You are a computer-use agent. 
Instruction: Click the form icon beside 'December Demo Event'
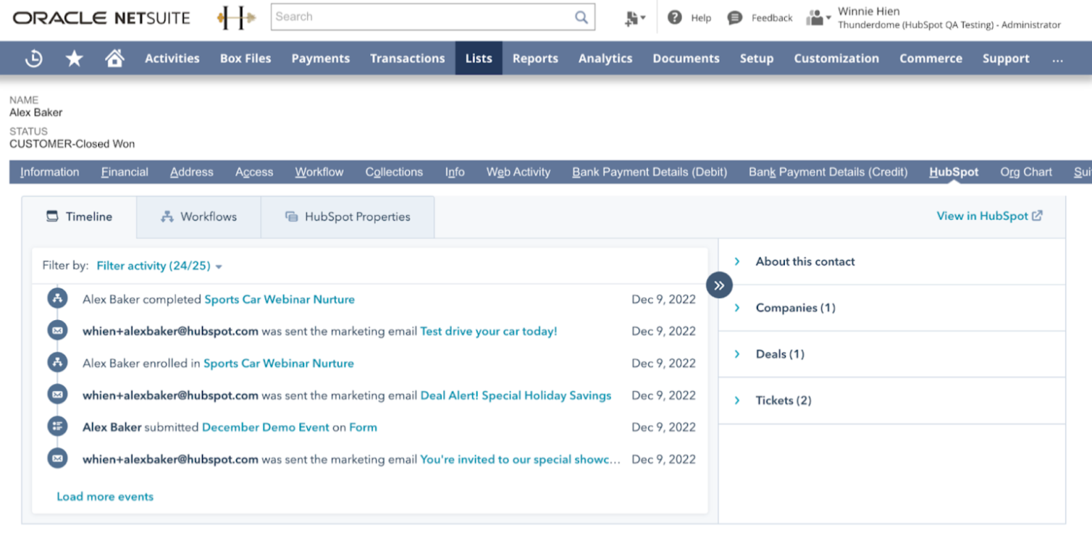57,427
